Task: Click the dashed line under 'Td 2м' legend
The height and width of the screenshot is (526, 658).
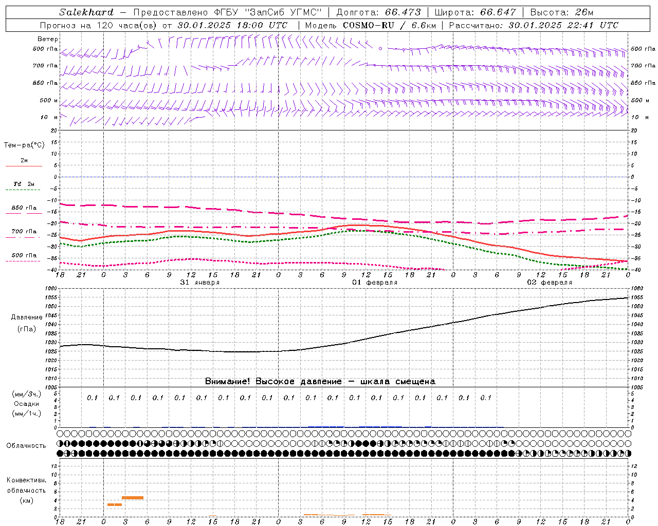Action: coord(24,190)
